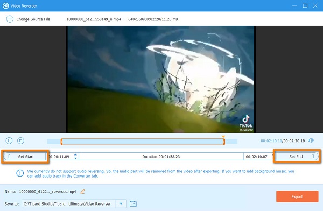Stop the video with the stop button
The height and width of the screenshot is (211, 323).
pyautogui.click(x=20, y=140)
